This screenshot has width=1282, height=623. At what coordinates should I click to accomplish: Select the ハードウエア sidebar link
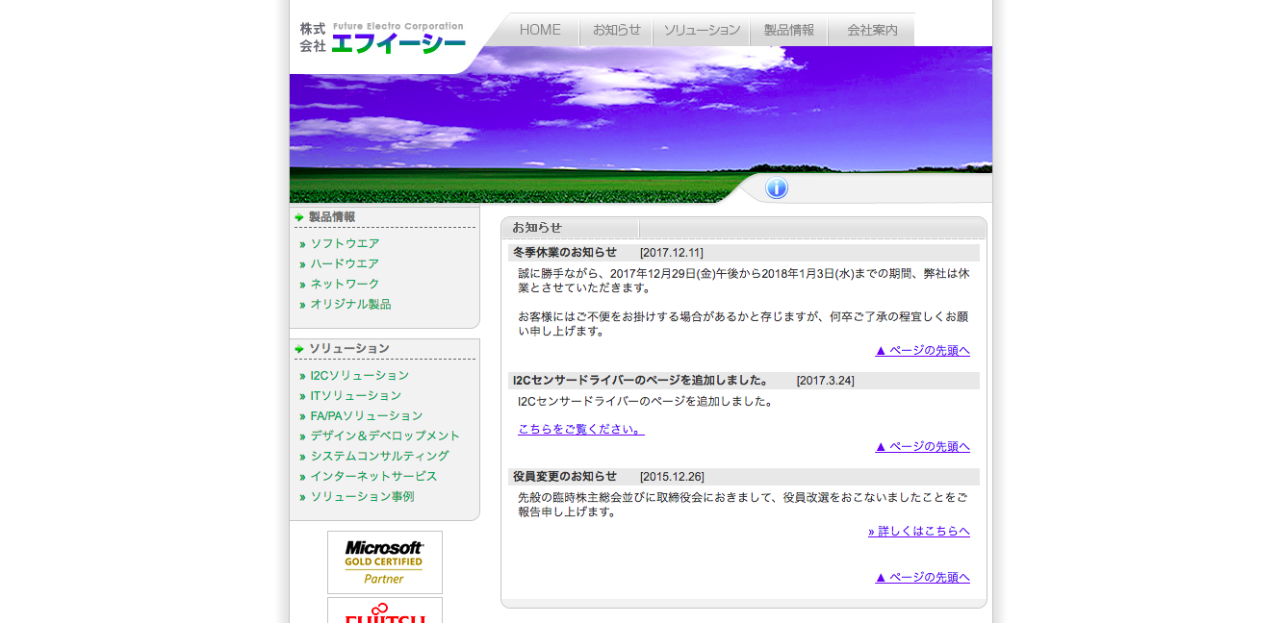coord(345,264)
